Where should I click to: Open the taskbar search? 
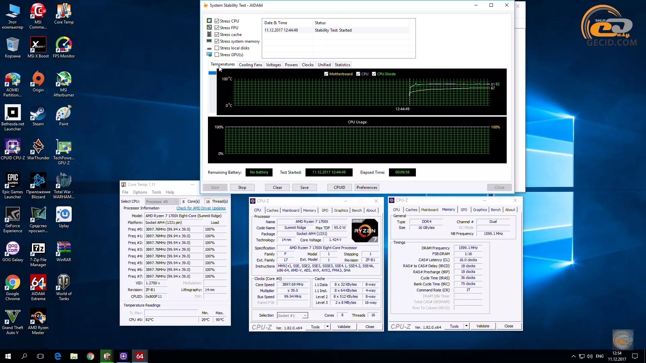coord(24,356)
